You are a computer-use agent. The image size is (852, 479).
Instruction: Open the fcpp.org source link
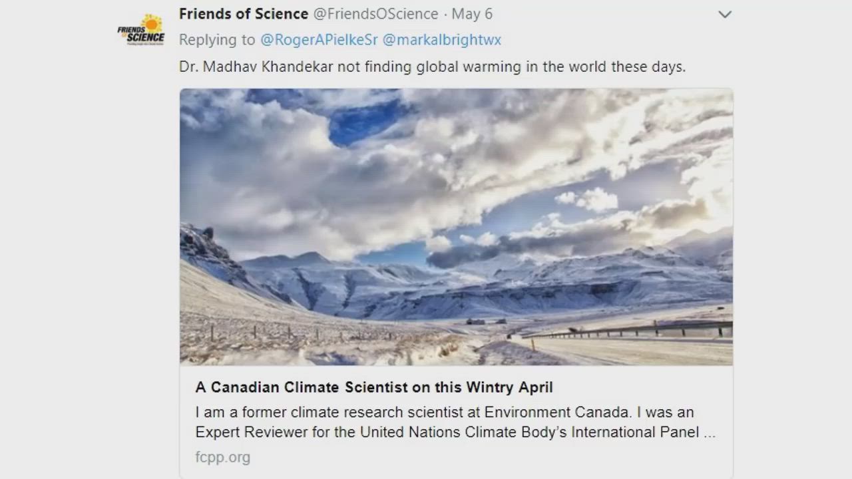(223, 457)
